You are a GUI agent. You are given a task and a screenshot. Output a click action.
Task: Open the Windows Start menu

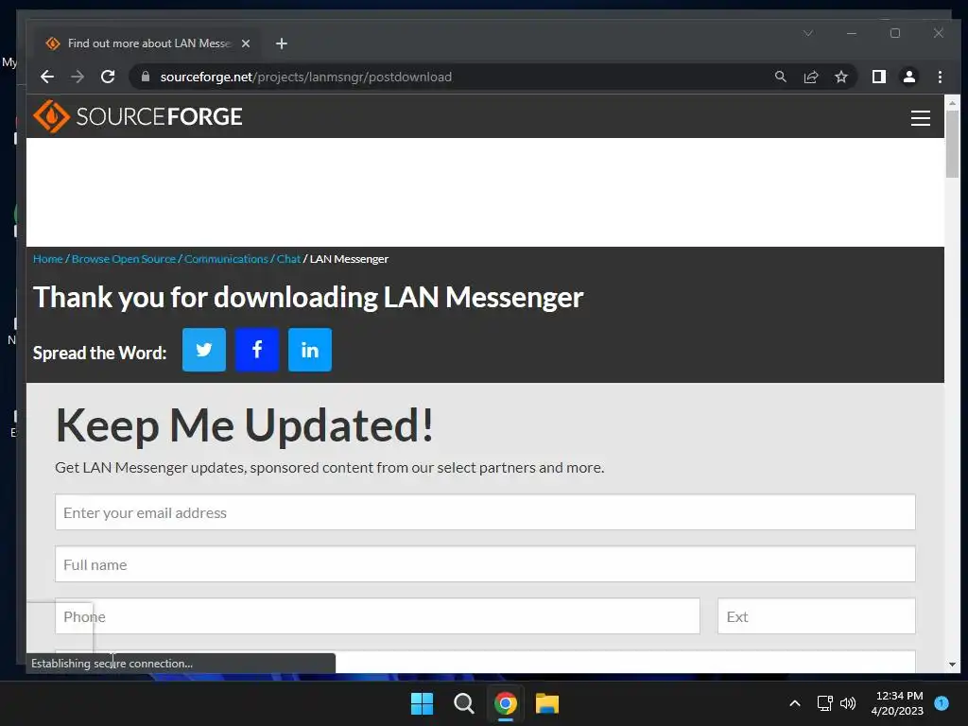(x=422, y=703)
